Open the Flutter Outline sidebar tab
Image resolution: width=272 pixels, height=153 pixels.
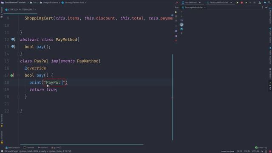[270, 35]
